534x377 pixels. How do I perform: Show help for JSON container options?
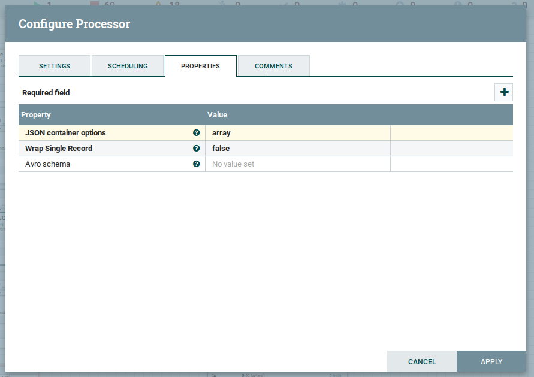point(196,133)
